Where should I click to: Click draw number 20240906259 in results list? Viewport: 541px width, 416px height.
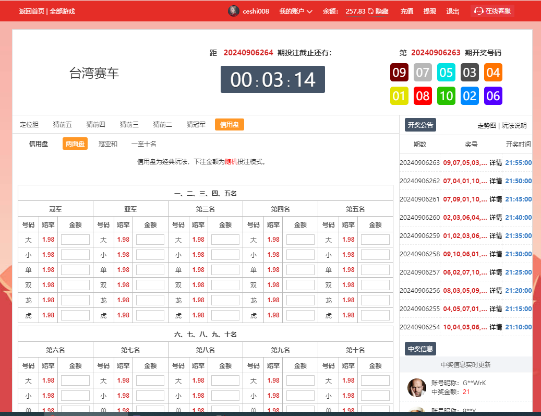(x=419, y=236)
